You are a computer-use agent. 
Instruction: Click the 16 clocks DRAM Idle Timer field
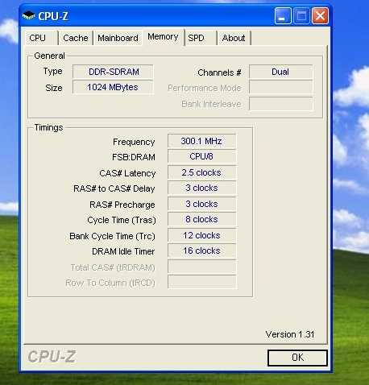pyautogui.click(x=201, y=250)
